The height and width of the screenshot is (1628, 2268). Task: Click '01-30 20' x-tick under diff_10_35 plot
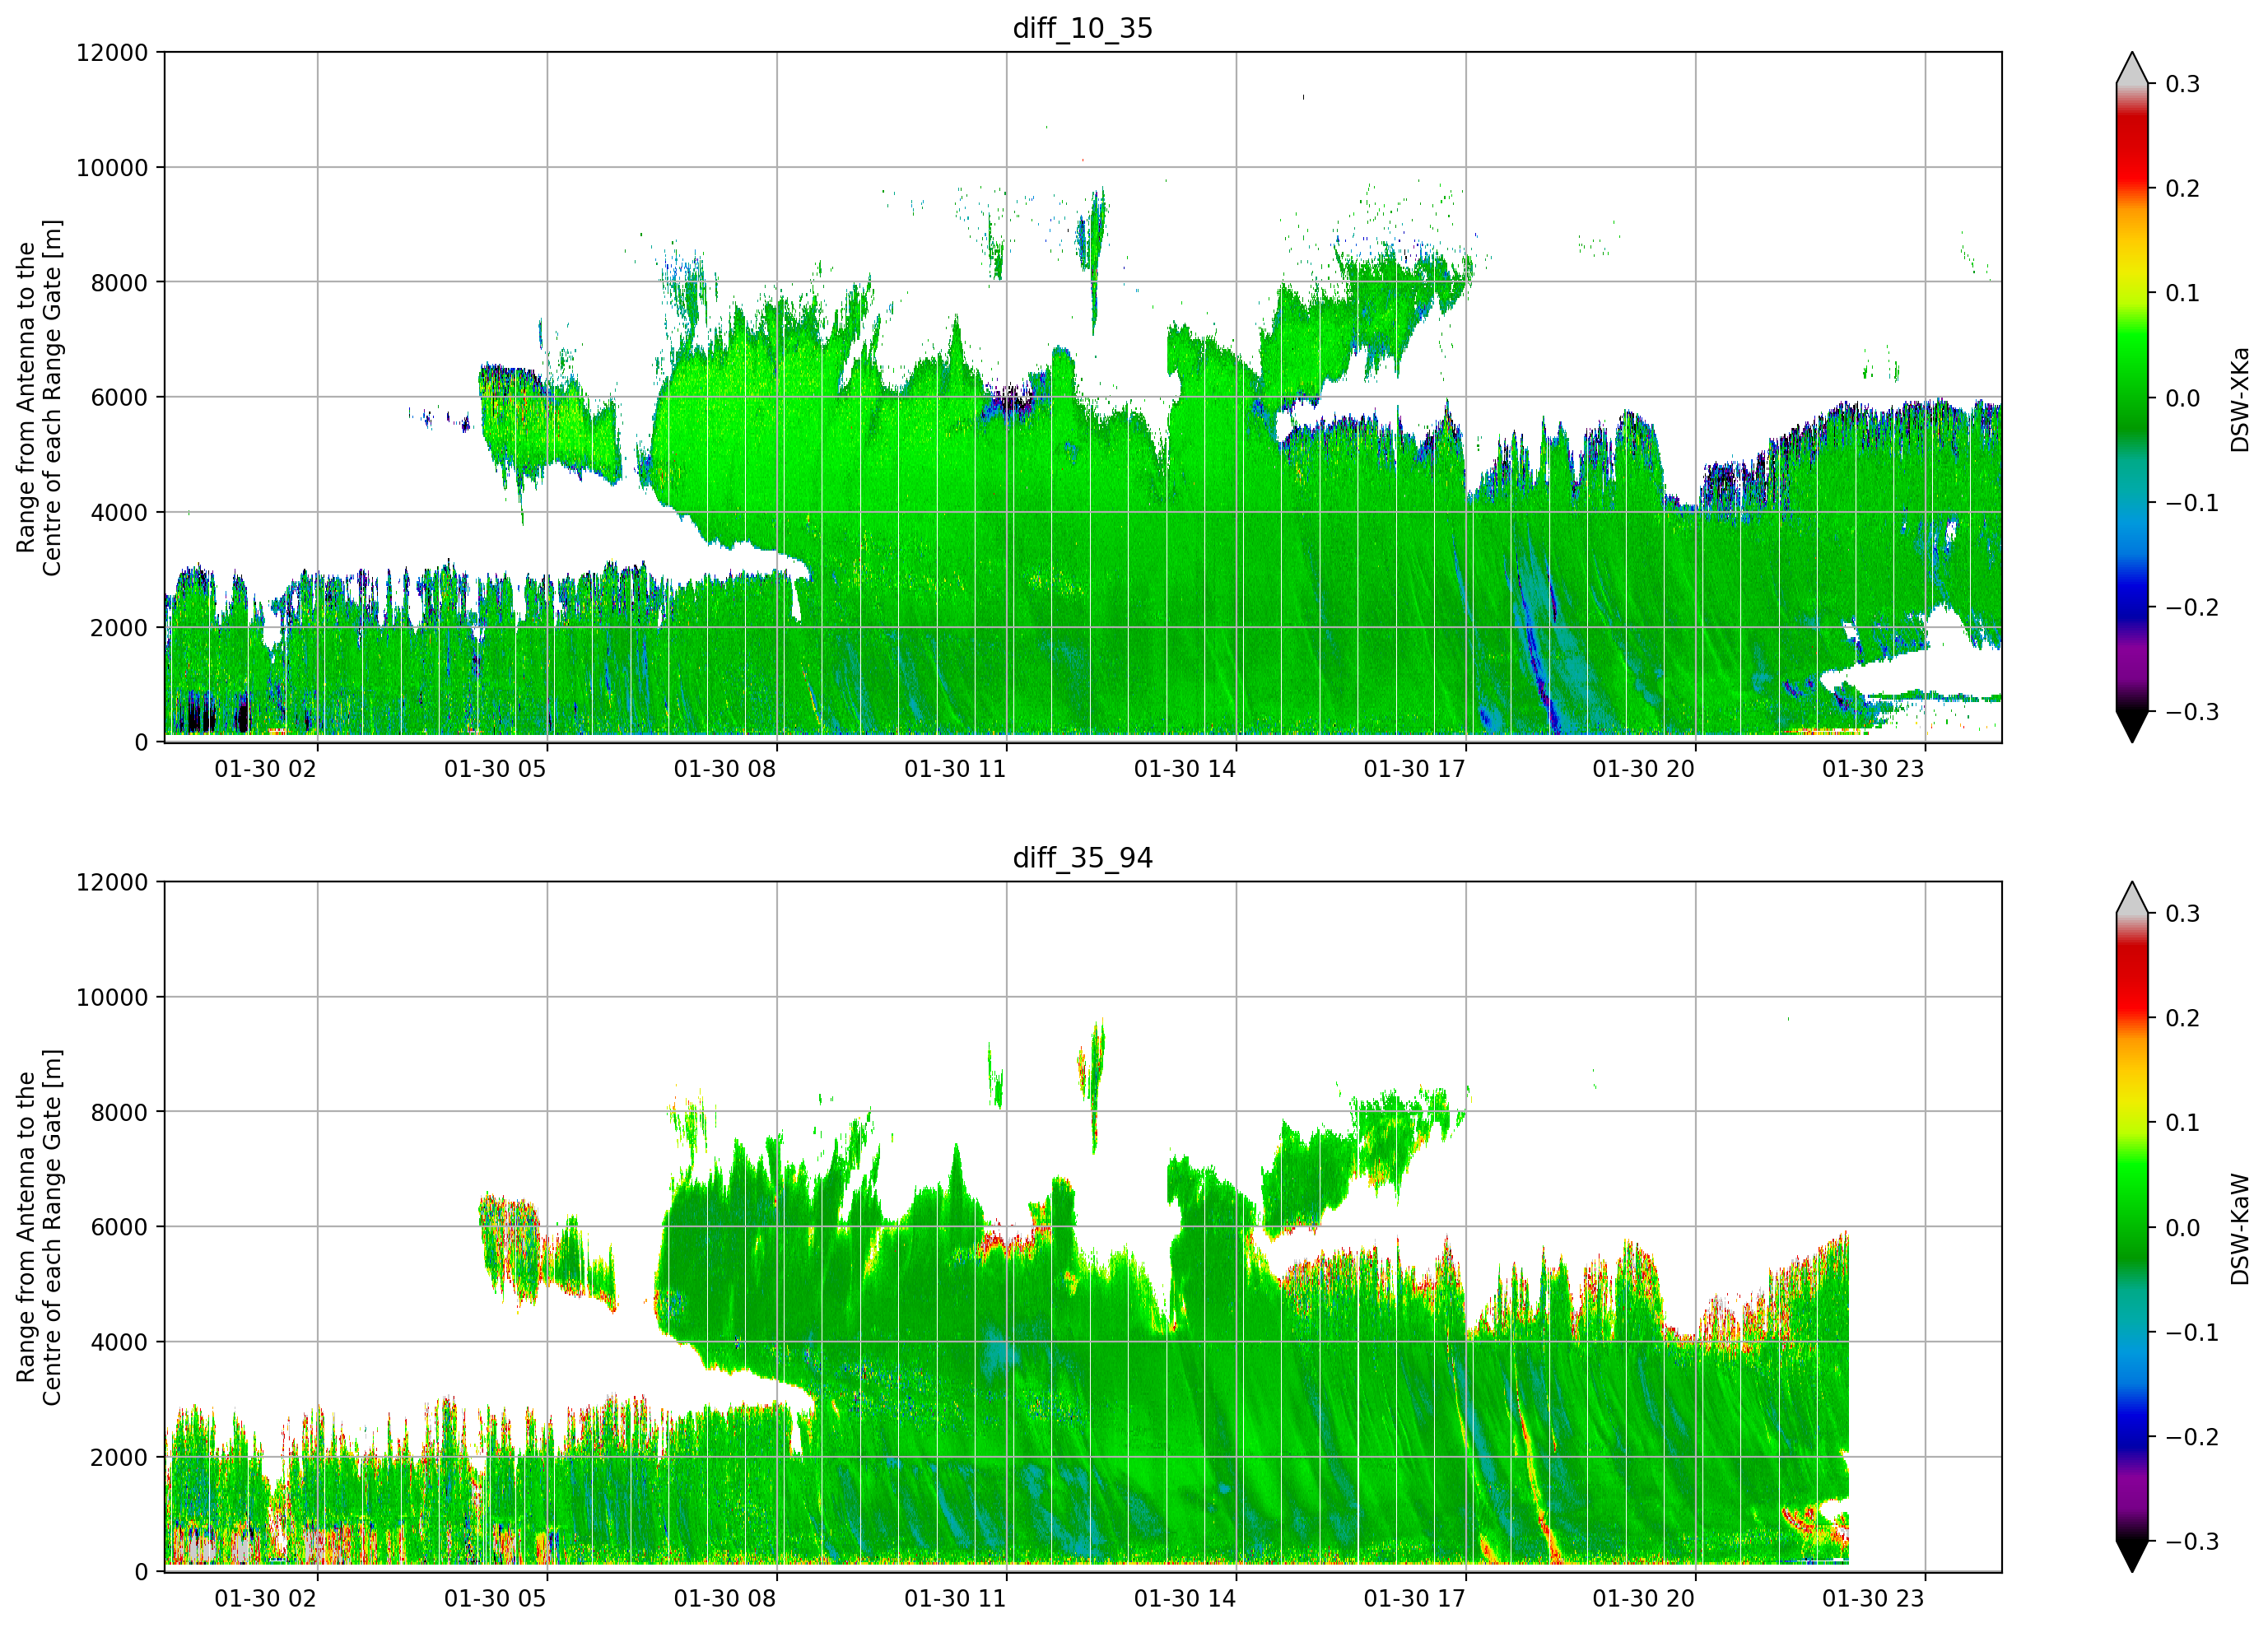coord(1644,769)
